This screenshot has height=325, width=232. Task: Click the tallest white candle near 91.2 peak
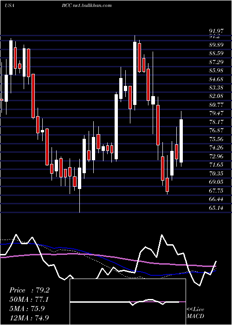coord(135,73)
